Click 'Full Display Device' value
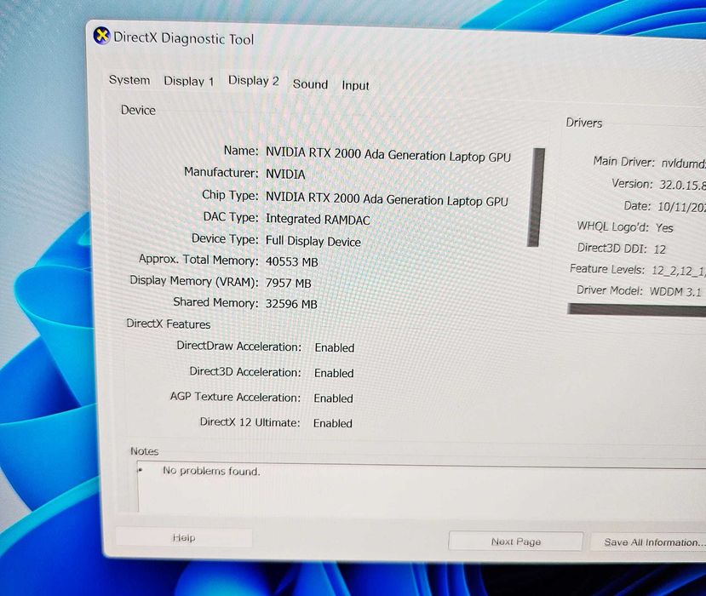 pyautogui.click(x=313, y=241)
